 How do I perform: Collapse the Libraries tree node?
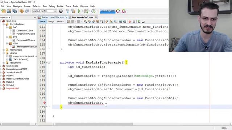click(x=4, y=53)
